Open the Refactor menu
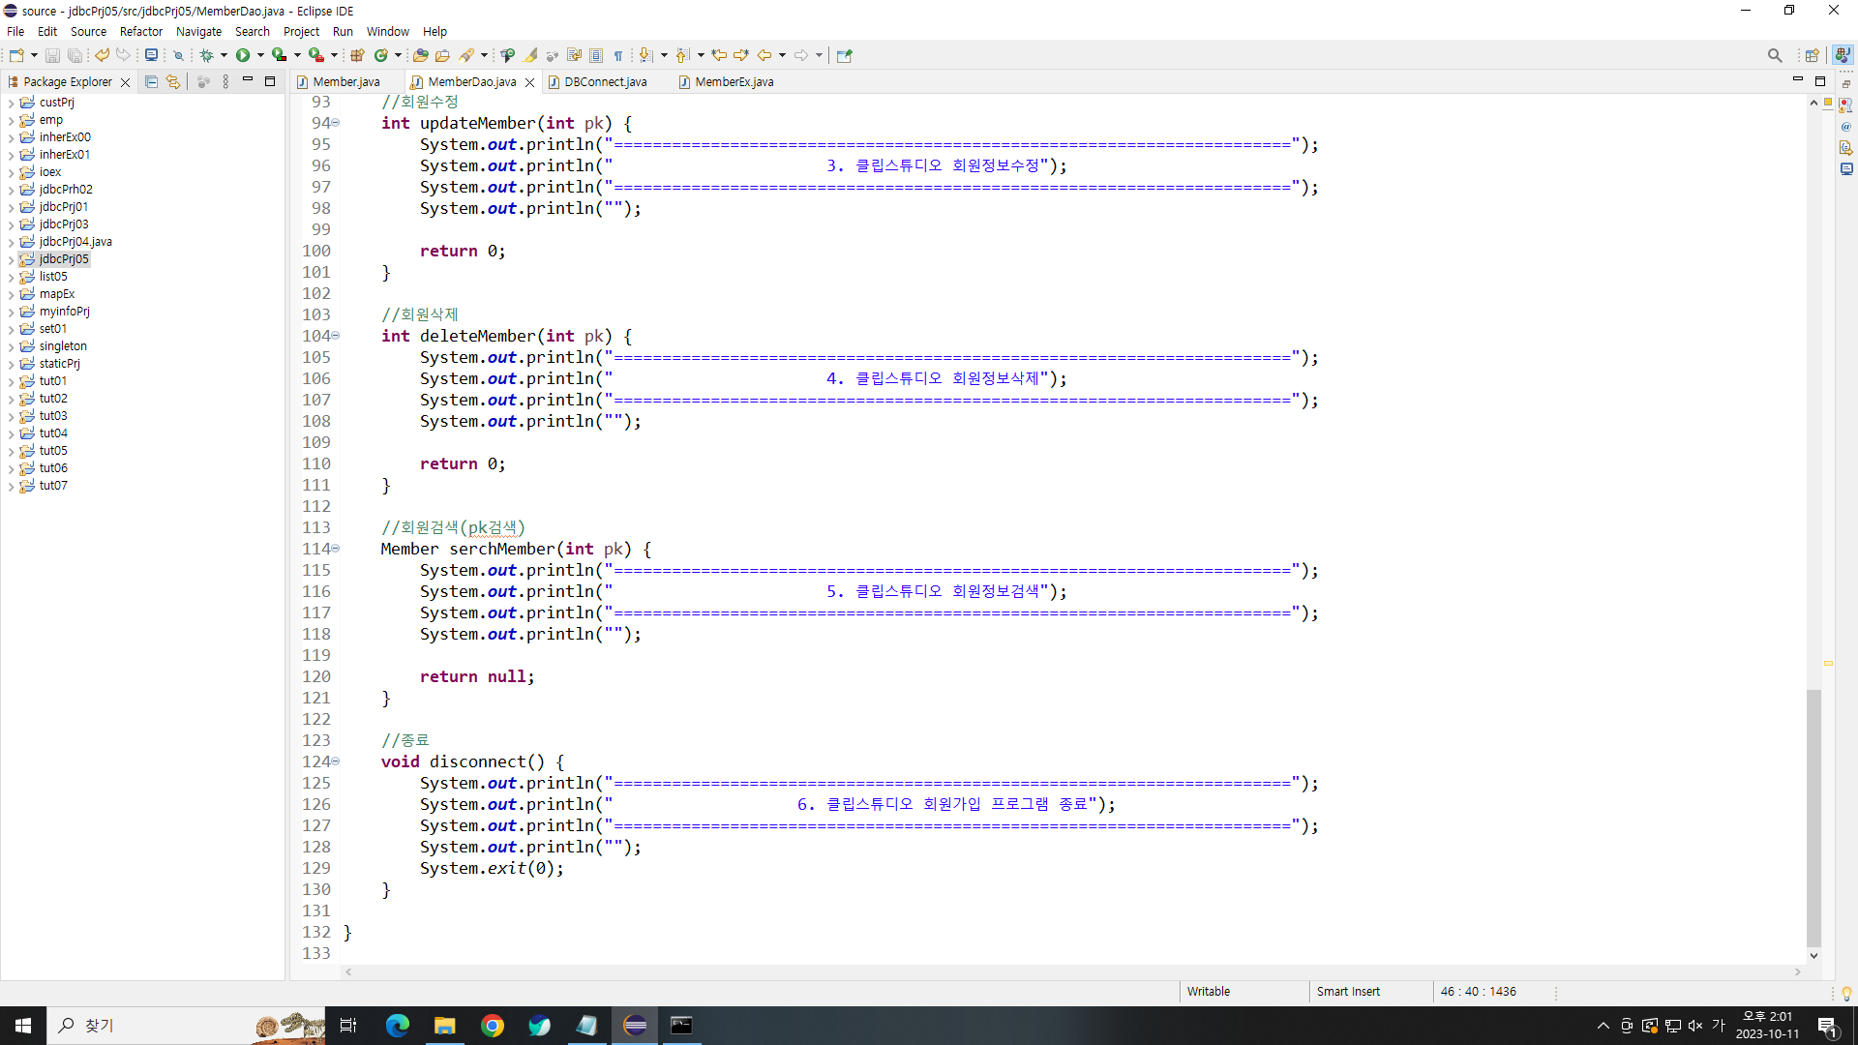This screenshot has width=1858, height=1045. pos(140,31)
